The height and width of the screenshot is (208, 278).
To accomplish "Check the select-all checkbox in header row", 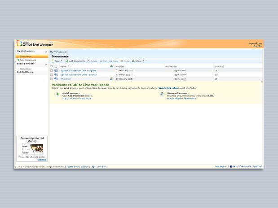I will pyautogui.click(x=52, y=66).
